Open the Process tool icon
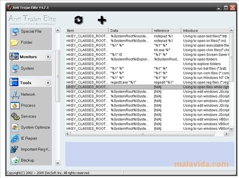The image size is (239, 178). click(15, 105)
